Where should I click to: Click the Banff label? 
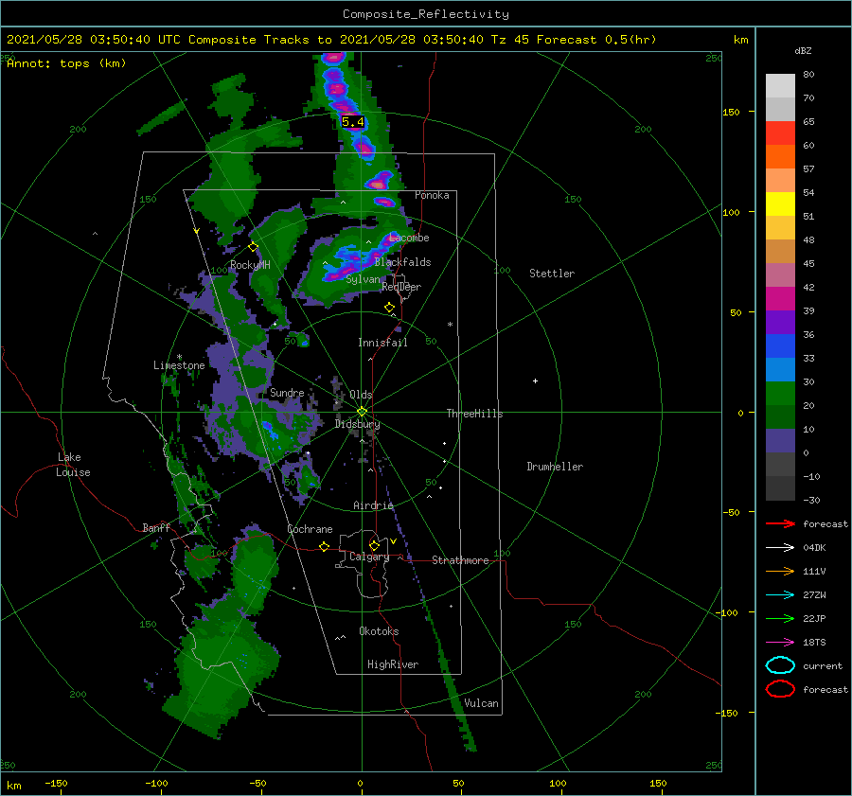156,527
